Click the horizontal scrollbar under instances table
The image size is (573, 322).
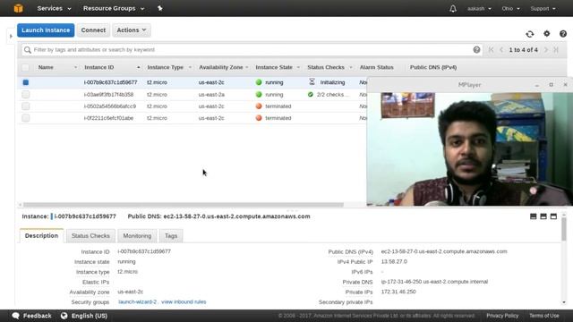tap(183, 205)
